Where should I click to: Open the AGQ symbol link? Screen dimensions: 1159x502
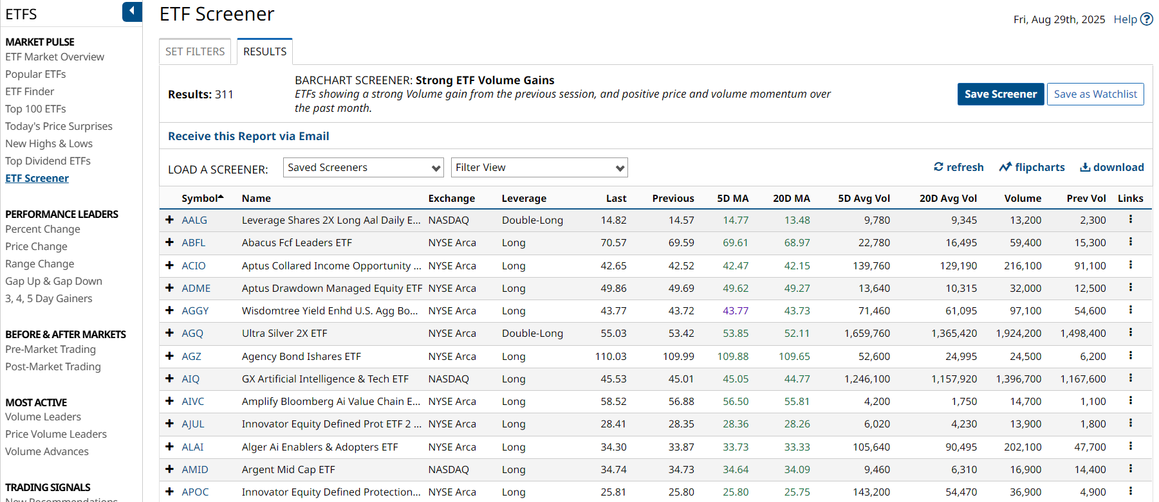192,333
